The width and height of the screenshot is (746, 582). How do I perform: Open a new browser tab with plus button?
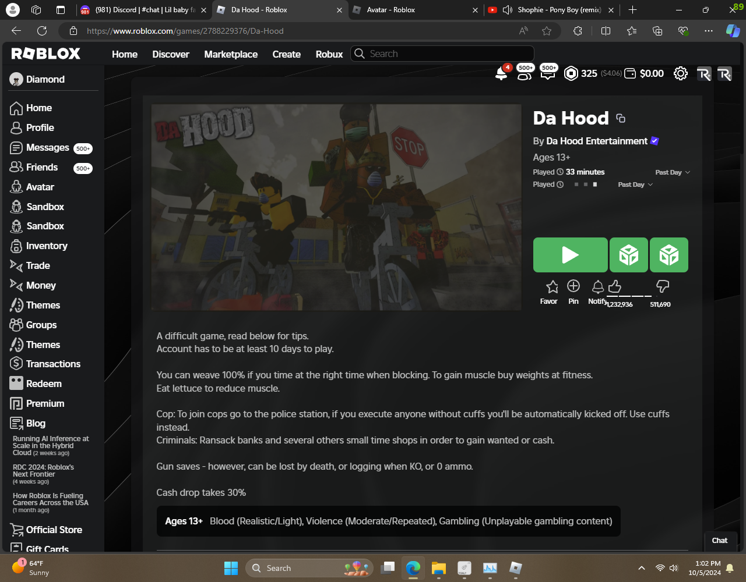pos(633,10)
